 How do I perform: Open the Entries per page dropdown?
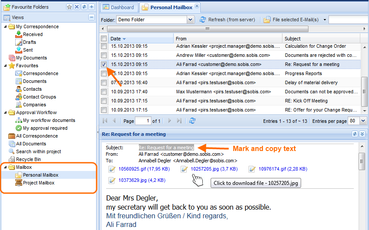pyautogui.click(x=364, y=121)
